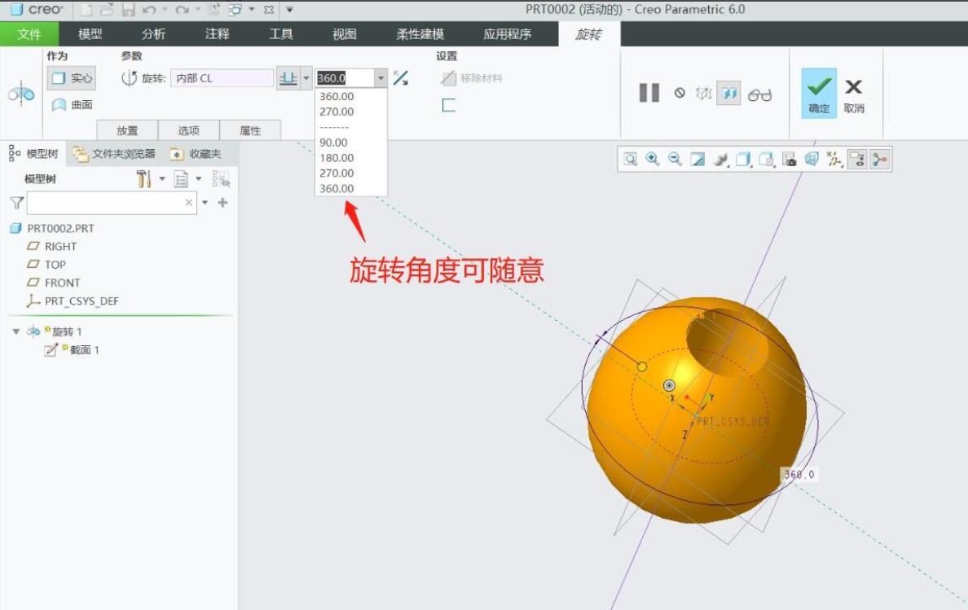Click the open file icon in quick access toolbar

click(x=106, y=10)
